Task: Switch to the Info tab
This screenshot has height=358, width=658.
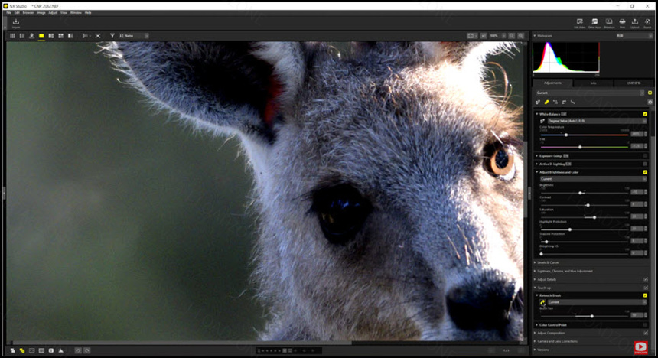Action: [x=593, y=83]
